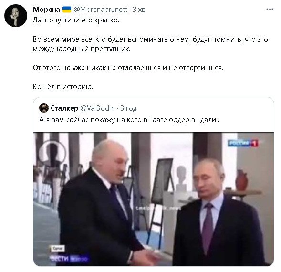This screenshot has height=272, width=281.
Task: Play the embedded video thumbnail
Action: tap(154, 199)
